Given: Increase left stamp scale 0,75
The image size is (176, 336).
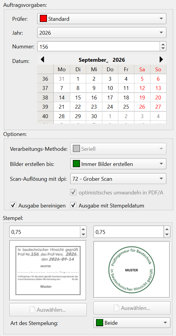Looking at the screenshot, I should (x=83, y=229).
